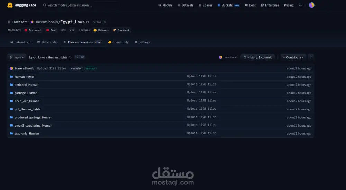The image size is (346, 190).
Task: Click the search models input field
Action: (x=81, y=5)
